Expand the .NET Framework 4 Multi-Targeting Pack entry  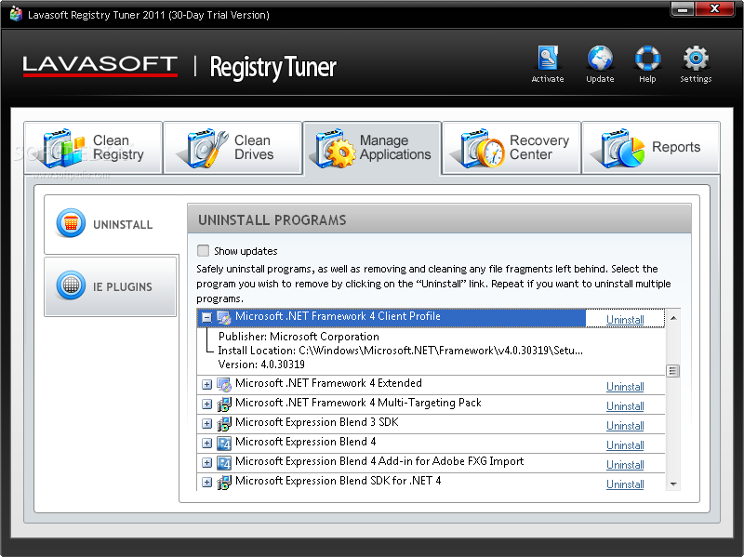[x=206, y=404]
